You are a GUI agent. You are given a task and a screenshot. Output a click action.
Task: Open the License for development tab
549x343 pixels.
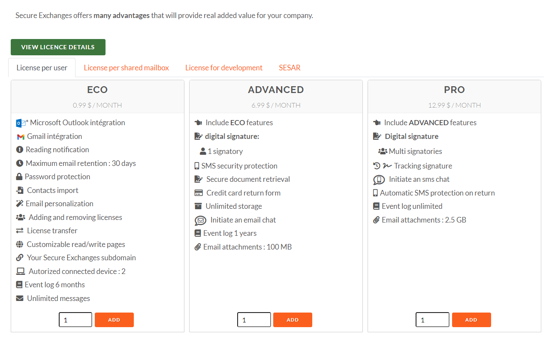point(224,68)
